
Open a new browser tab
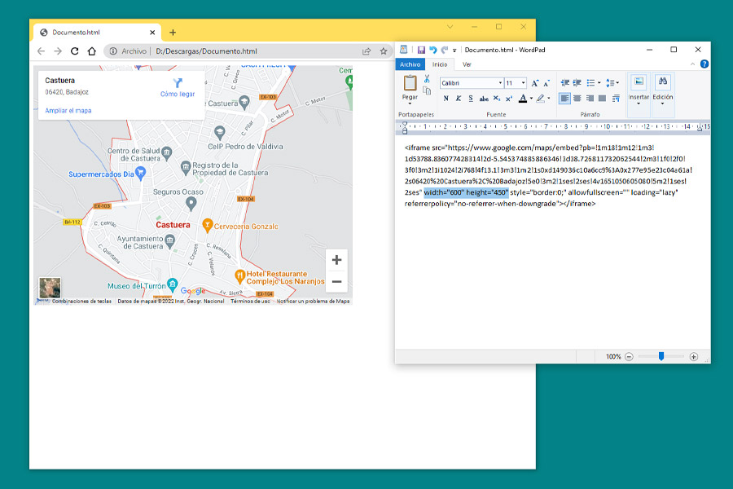click(x=173, y=33)
